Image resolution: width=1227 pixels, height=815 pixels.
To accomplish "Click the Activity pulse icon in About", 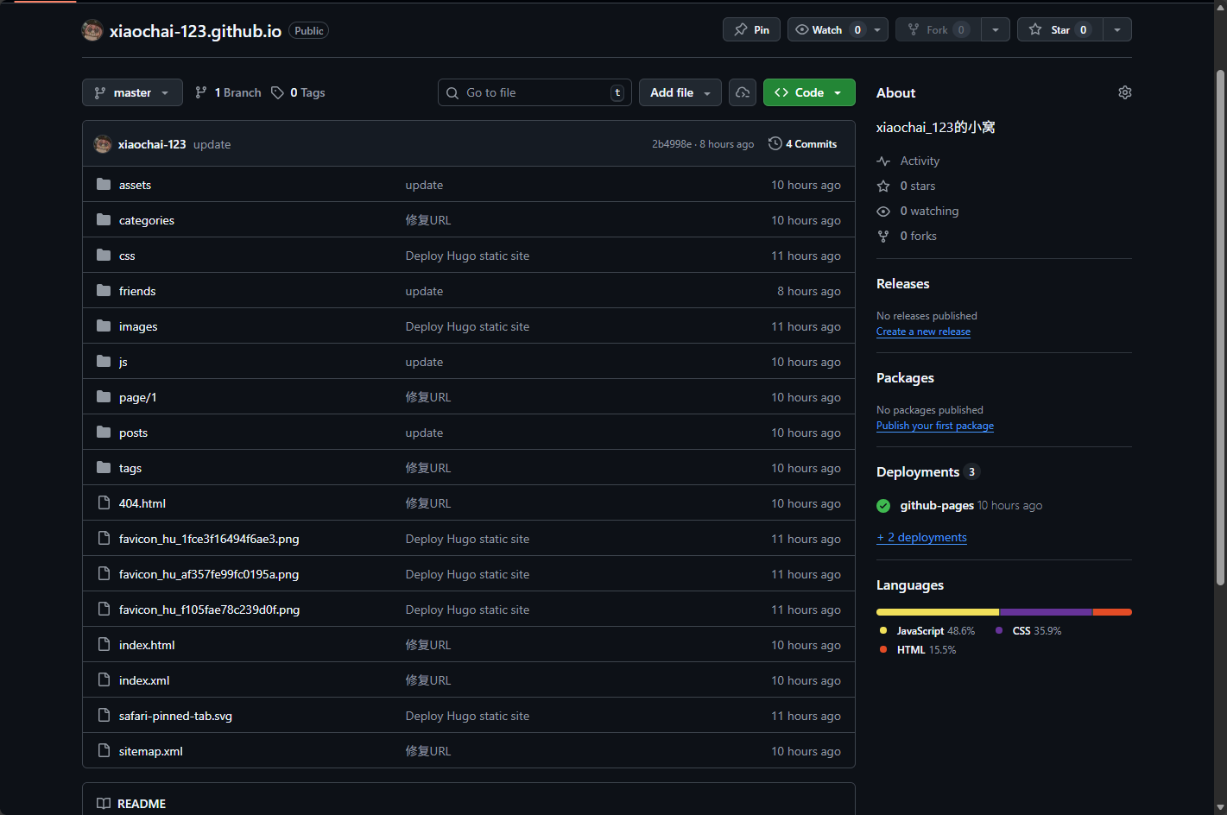I will (883, 161).
